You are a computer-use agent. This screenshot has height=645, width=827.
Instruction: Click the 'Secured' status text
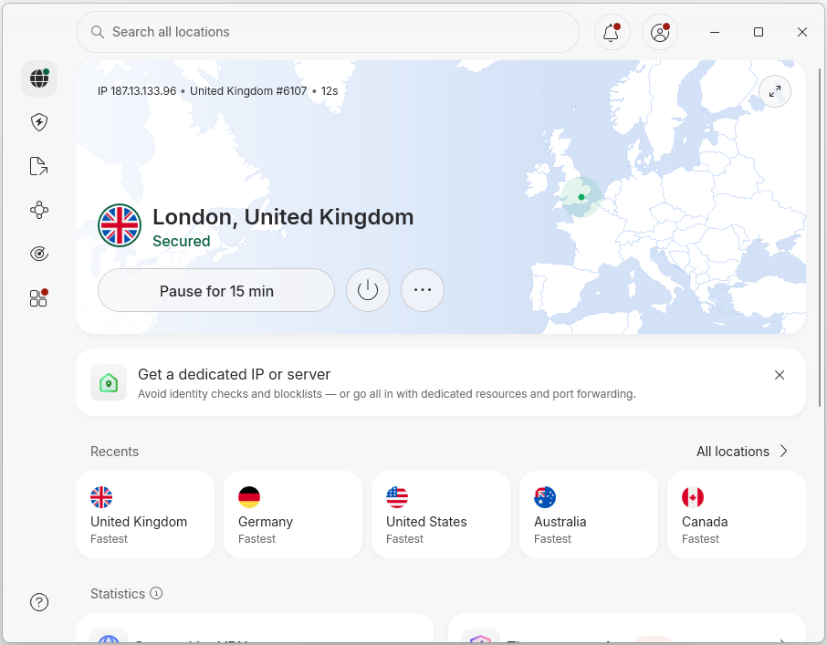tap(182, 242)
